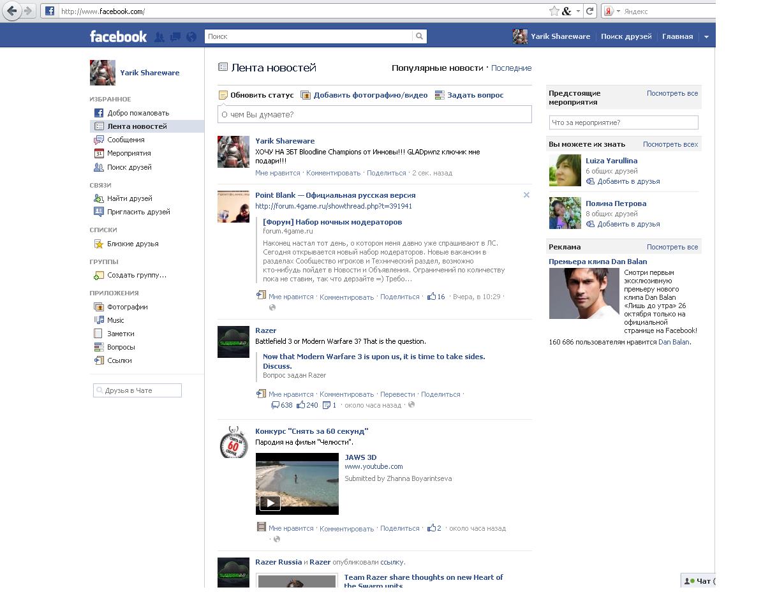Click the browser back arrow button
The image size is (777, 599).
pos(12,11)
